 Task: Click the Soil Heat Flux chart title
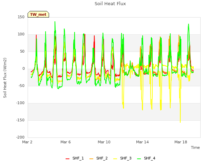[x=110, y=4]
